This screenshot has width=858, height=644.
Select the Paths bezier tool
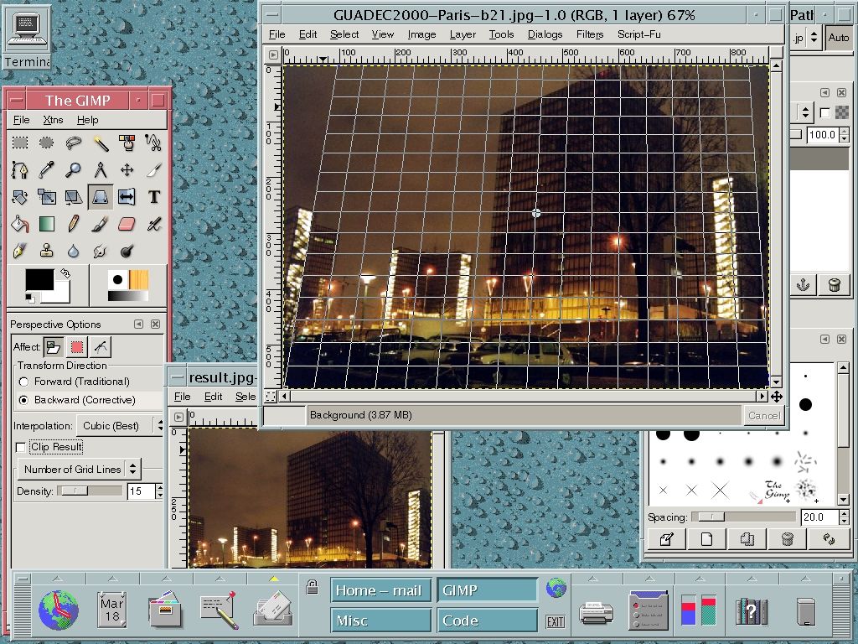click(x=20, y=169)
